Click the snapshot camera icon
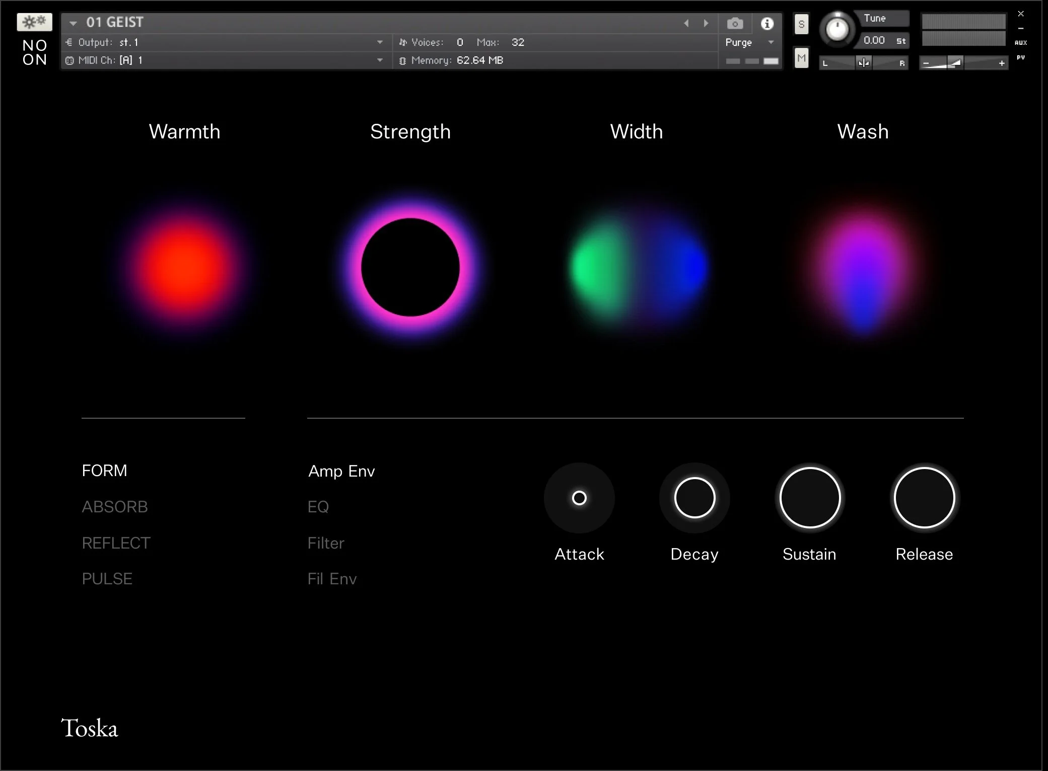This screenshot has height=771, width=1048. [735, 24]
